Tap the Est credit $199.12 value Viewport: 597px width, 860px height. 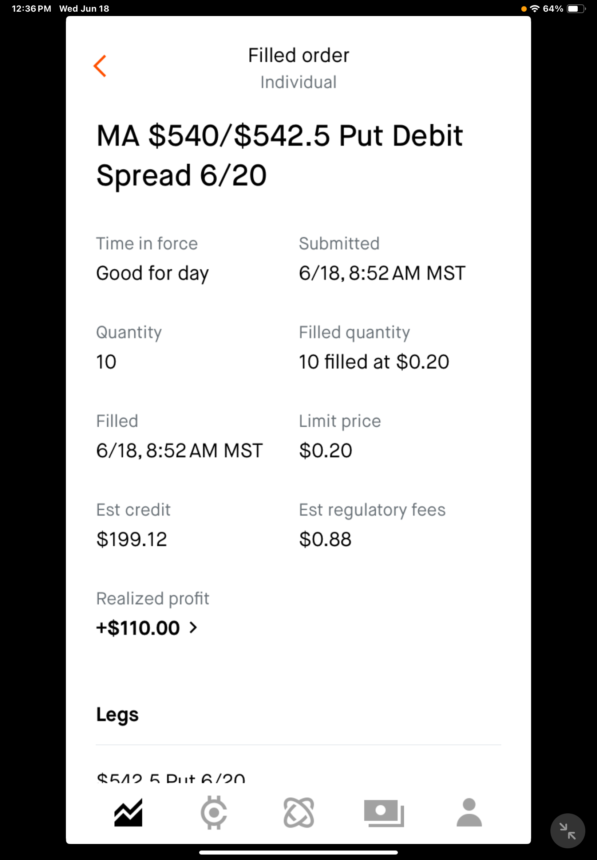point(132,539)
